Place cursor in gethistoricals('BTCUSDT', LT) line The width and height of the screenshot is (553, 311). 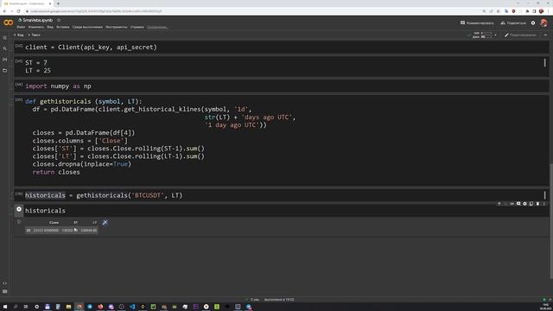pyautogui.click(x=104, y=195)
